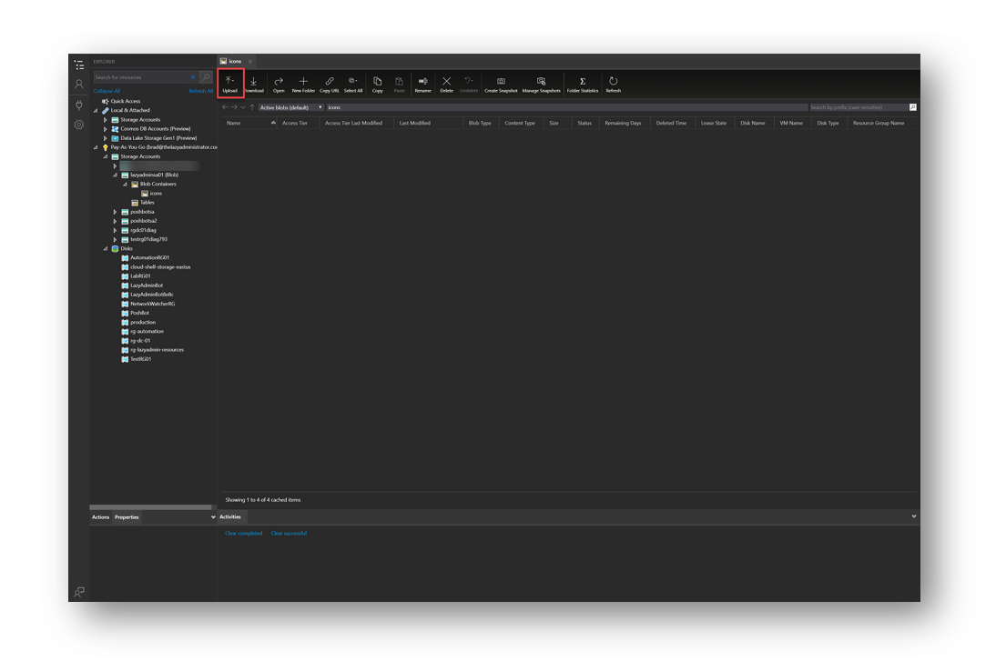The width and height of the screenshot is (996, 671).
Task: Collapse the Activities panel with its chevron
Action: [913, 516]
